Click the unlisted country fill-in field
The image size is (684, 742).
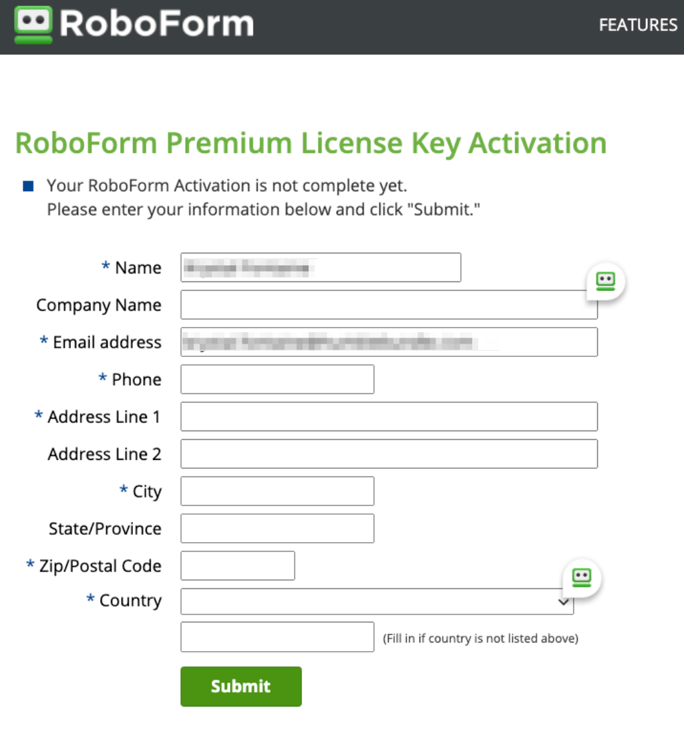(x=277, y=636)
